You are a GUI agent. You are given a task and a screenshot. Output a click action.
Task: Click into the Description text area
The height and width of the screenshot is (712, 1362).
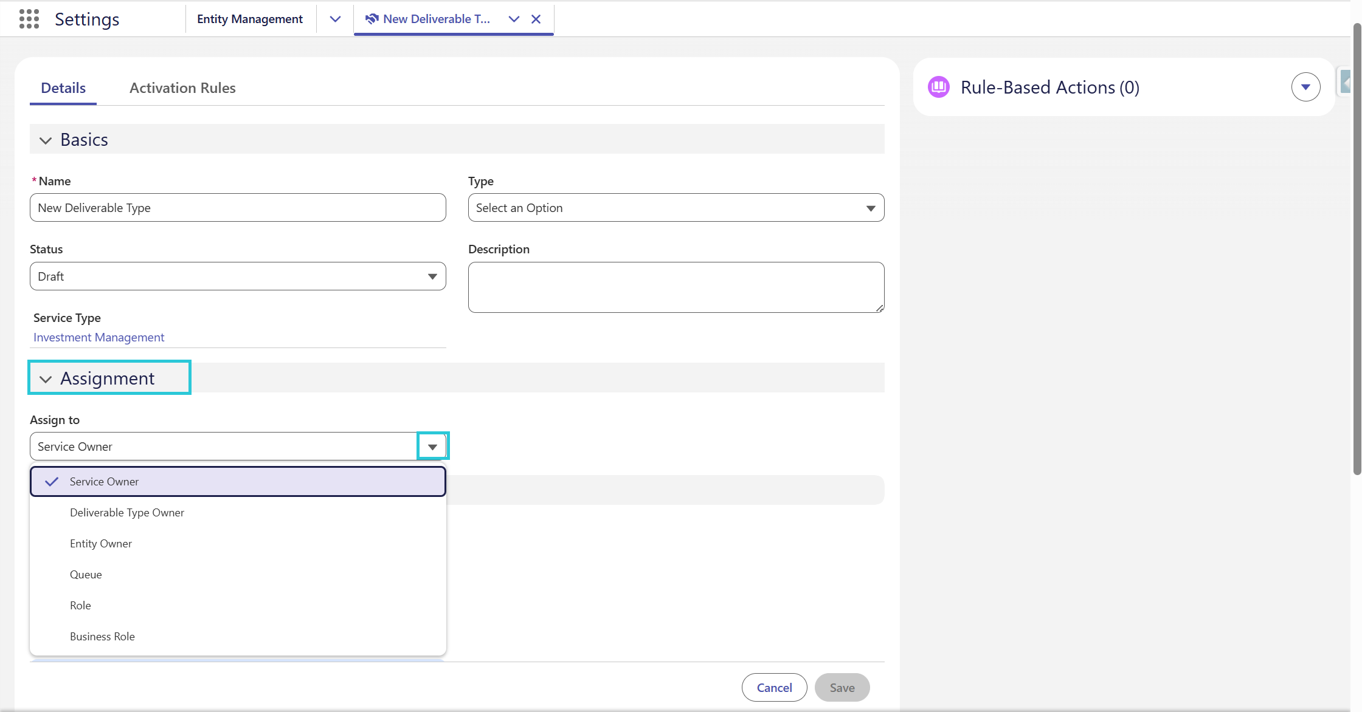pyautogui.click(x=676, y=287)
